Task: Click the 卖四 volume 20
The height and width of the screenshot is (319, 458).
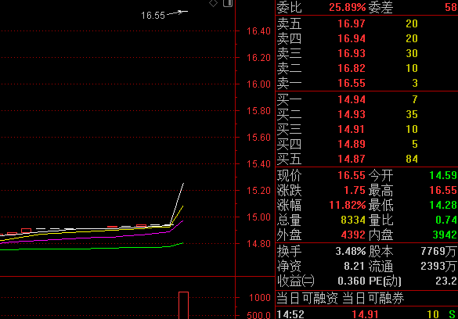Action: click(412, 38)
